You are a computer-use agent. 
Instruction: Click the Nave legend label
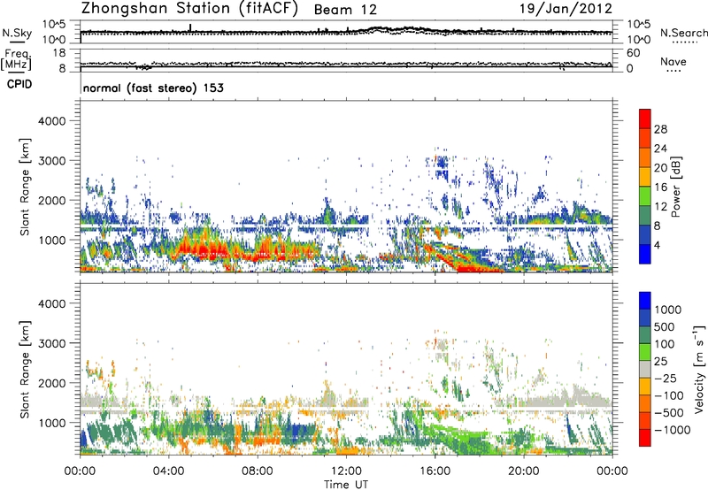pyautogui.click(x=673, y=62)
